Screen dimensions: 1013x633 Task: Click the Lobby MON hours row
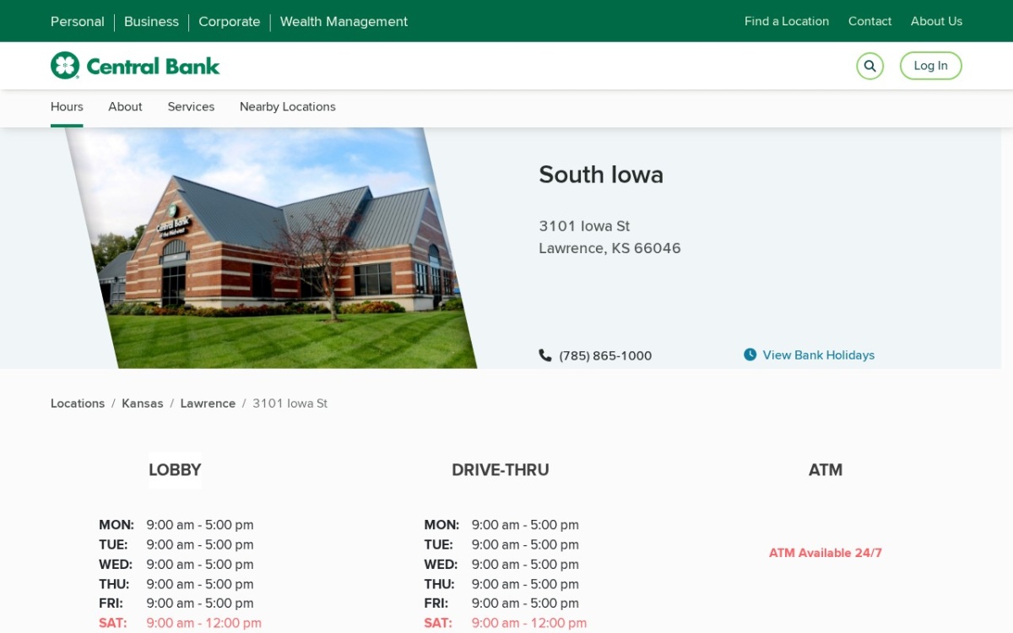pyautogui.click(x=176, y=525)
